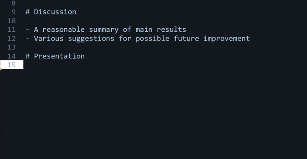Click the word 'future' on line 12
Viewport: 307px width, 159px height.
(x=186, y=39)
